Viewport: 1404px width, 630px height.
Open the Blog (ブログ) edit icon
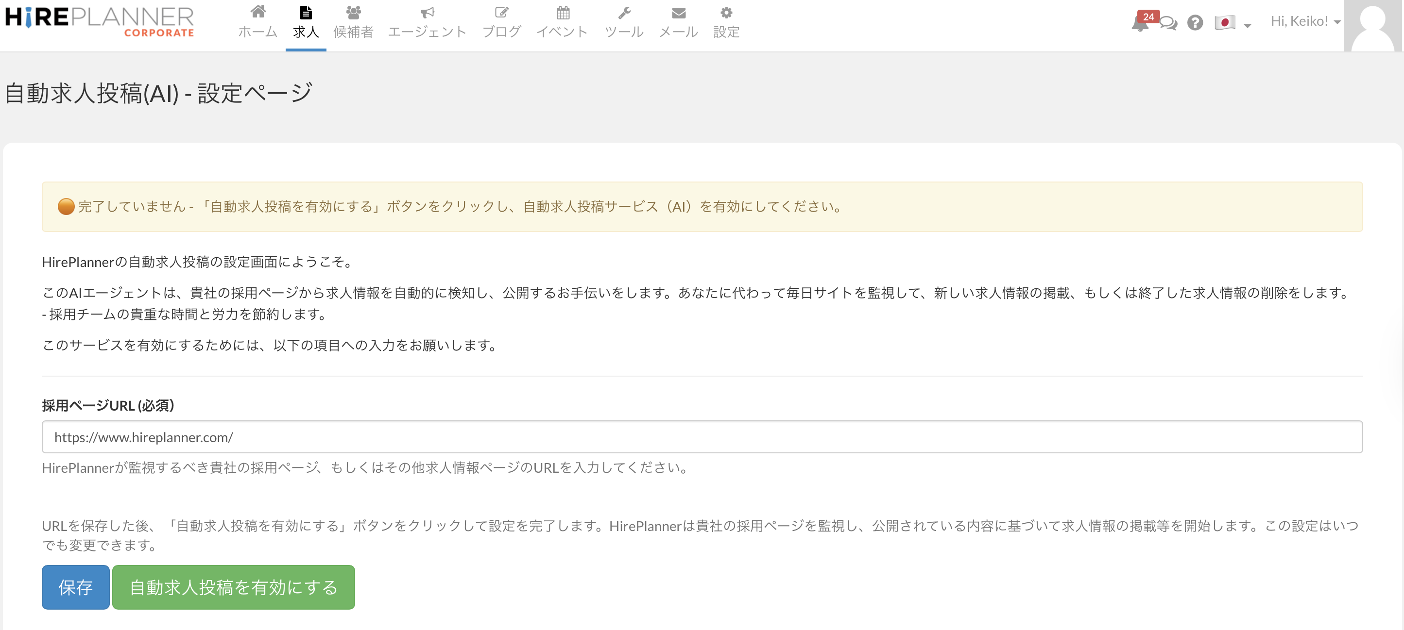click(501, 13)
